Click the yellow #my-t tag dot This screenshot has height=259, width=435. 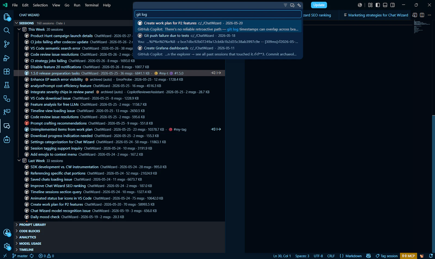pos(156,73)
